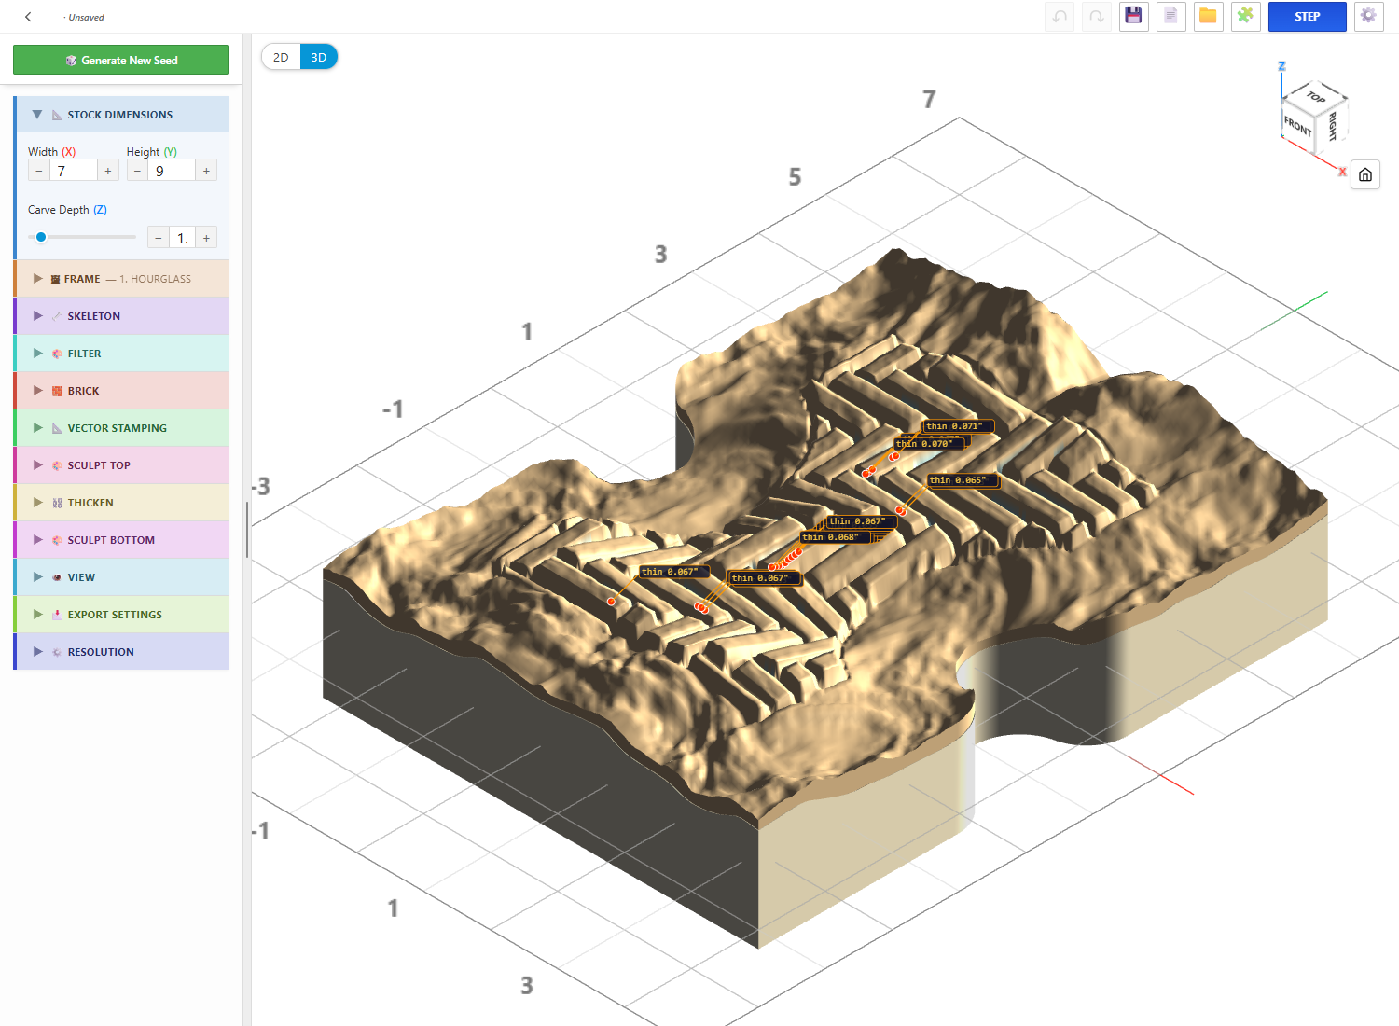This screenshot has width=1399, height=1026.
Task: Go back using the top-left arrow
Action: (x=28, y=17)
